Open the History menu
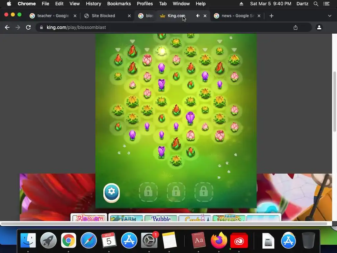Image resolution: width=337 pixels, height=253 pixels. 93,4
